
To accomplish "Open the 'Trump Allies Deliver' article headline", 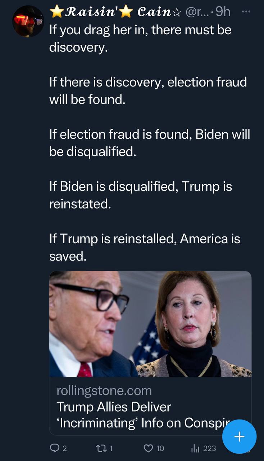I will 114,407.
